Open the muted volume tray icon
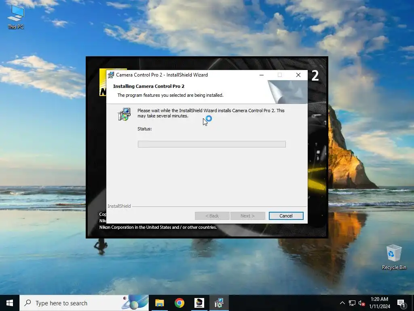The image size is (414, 311). pyautogui.click(x=361, y=303)
